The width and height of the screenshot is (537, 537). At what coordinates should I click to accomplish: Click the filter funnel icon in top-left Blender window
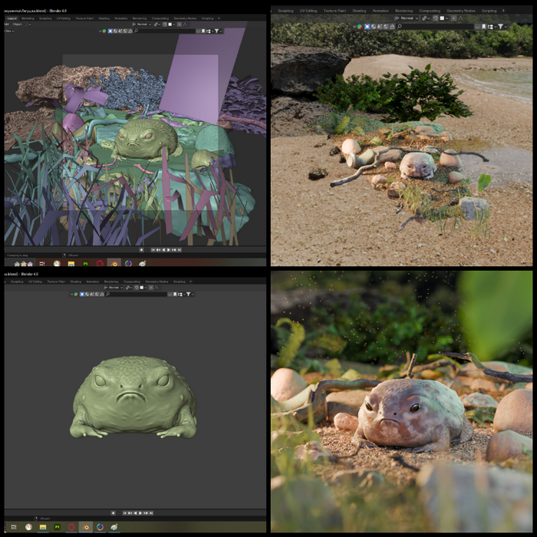coord(218,31)
